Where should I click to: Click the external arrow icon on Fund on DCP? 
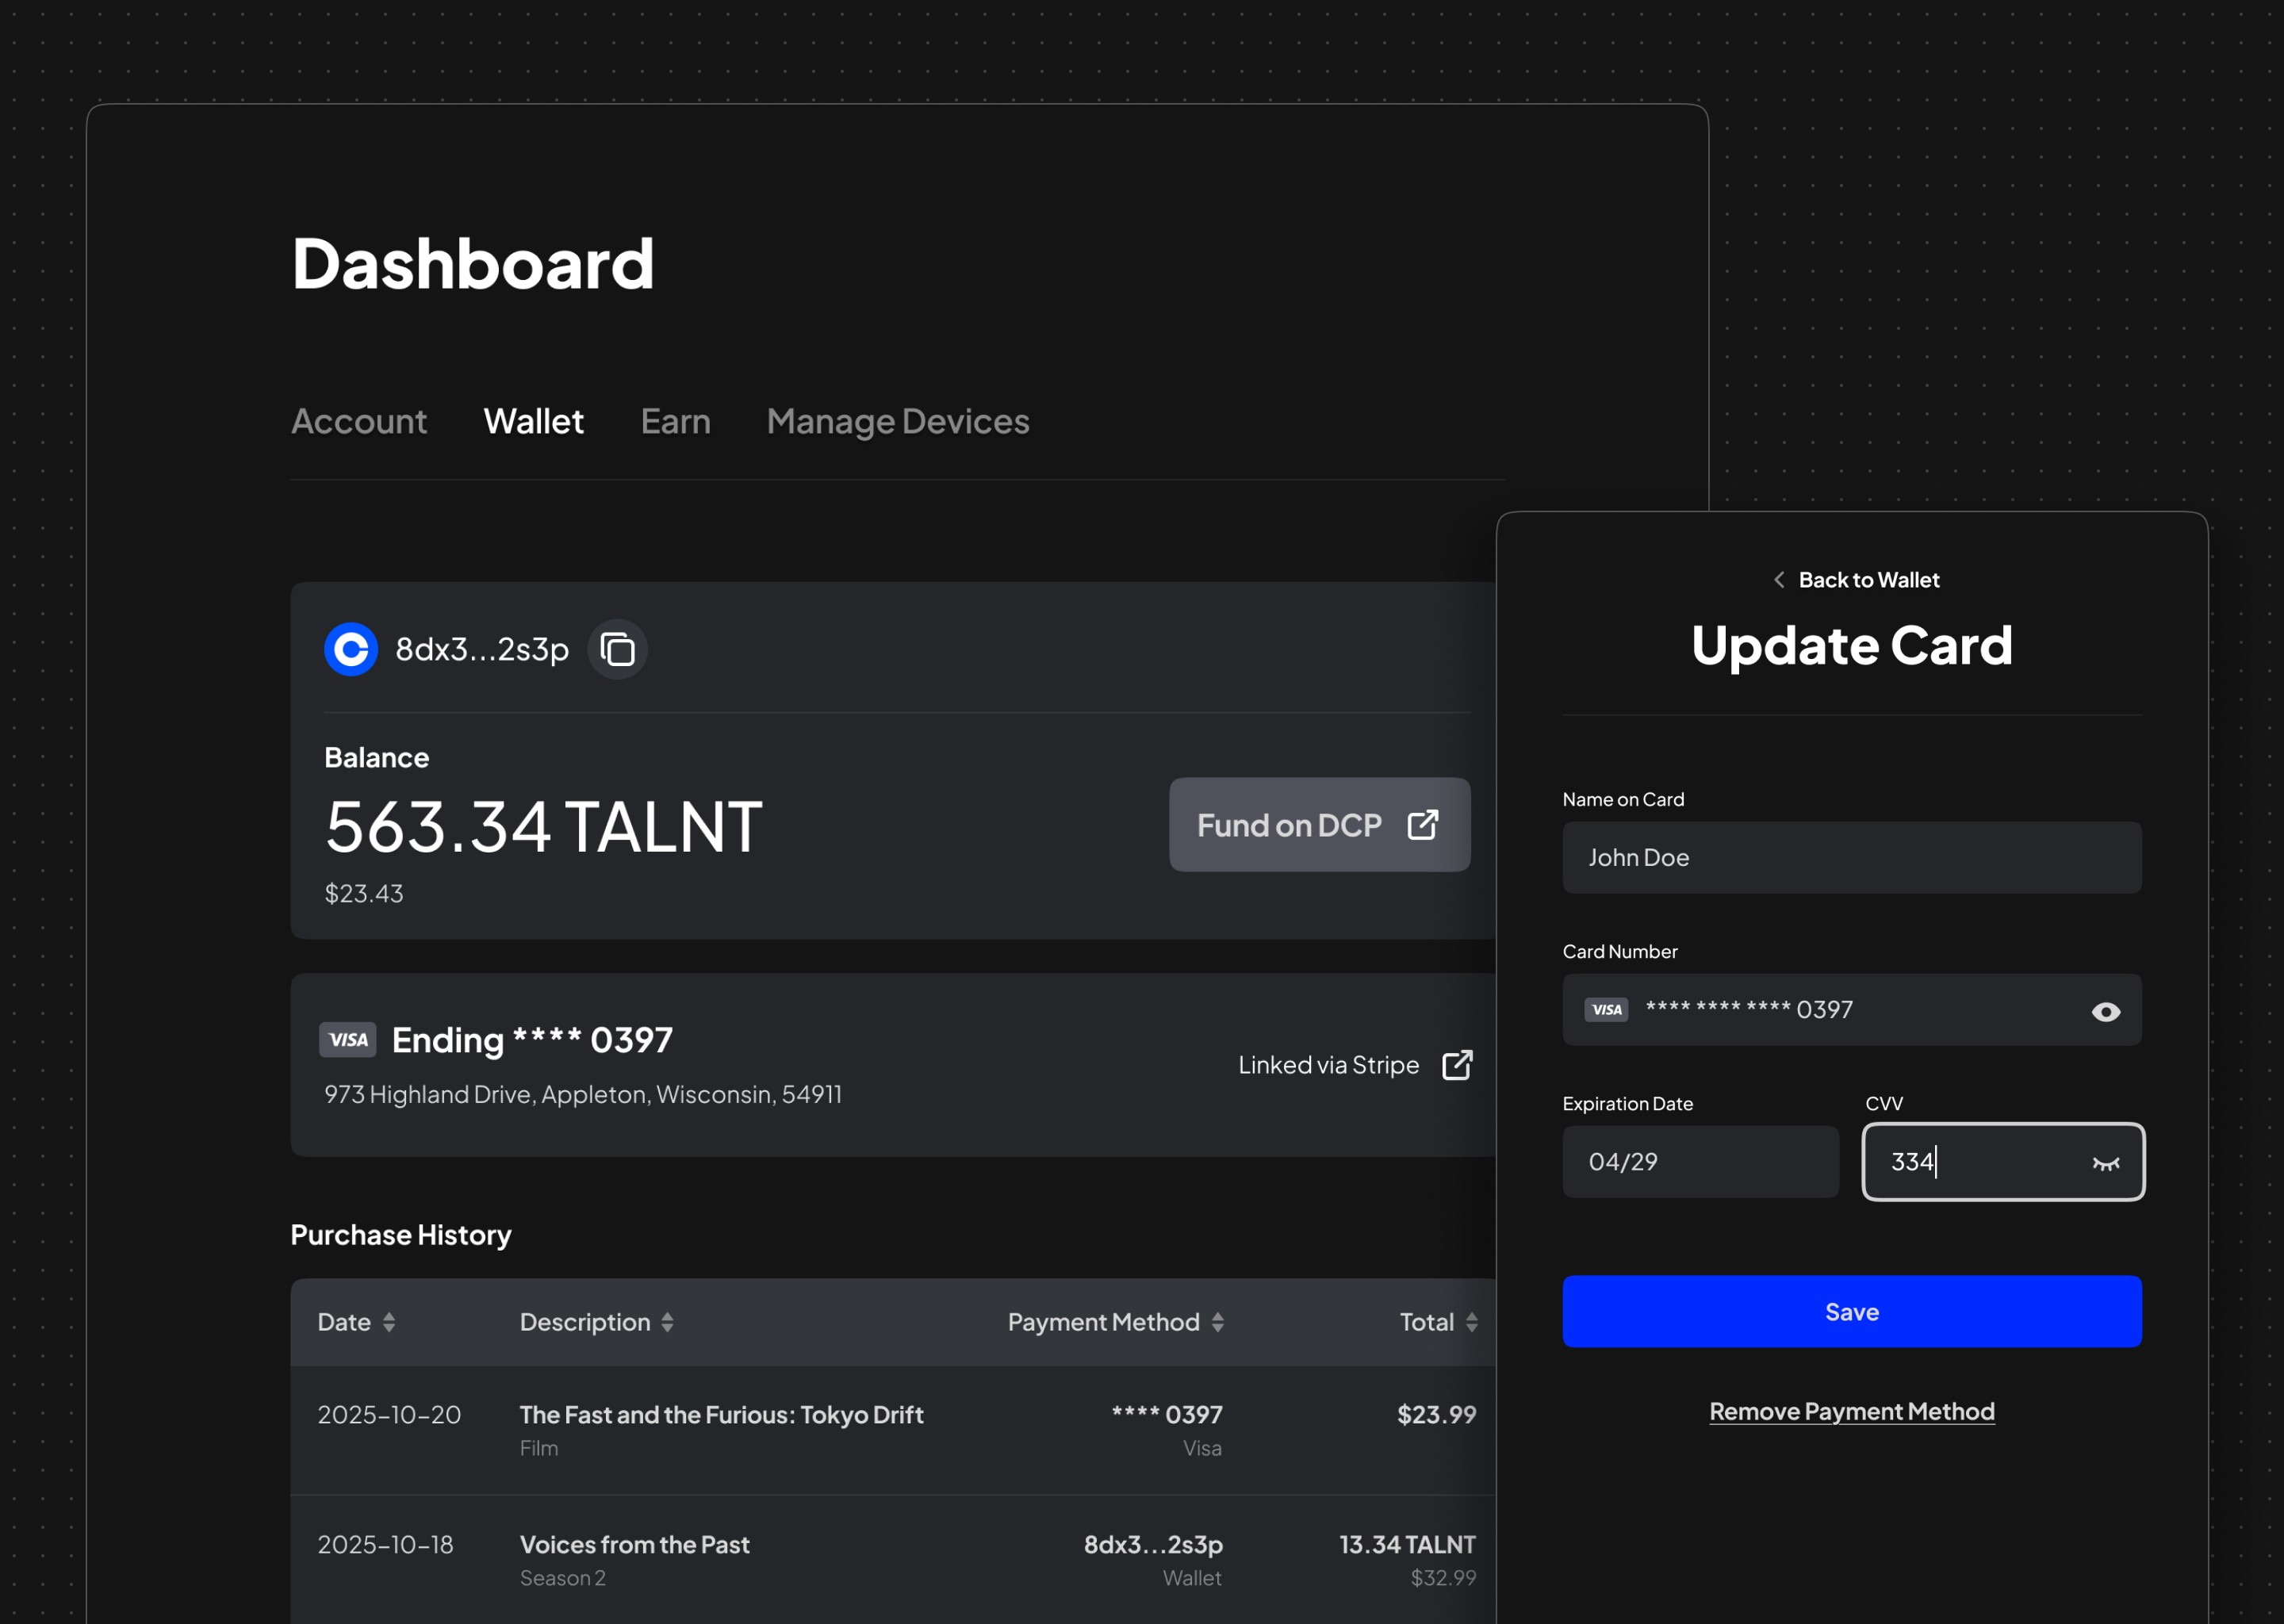click(x=1423, y=825)
